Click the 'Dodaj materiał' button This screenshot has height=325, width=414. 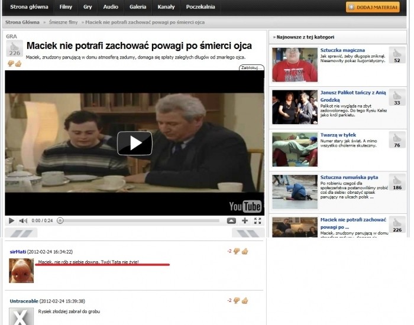[x=373, y=7]
